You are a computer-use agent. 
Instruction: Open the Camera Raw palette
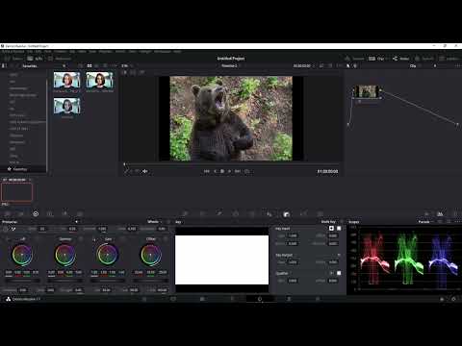click(7, 213)
